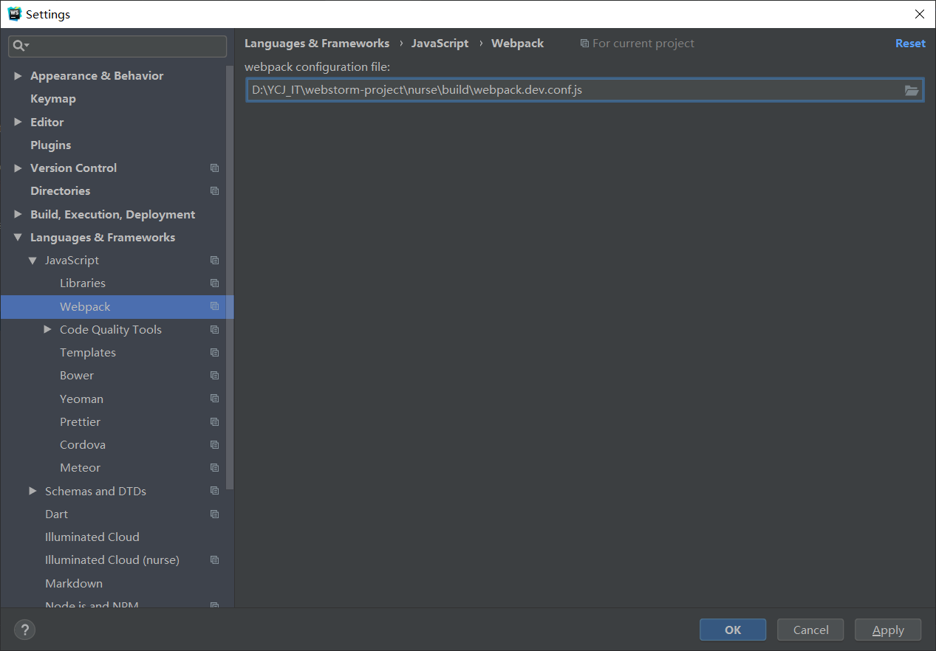Click the icon beside Illuminated Cloud (nurse)
This screenshot has width=936, height=651.
(214, 559)
